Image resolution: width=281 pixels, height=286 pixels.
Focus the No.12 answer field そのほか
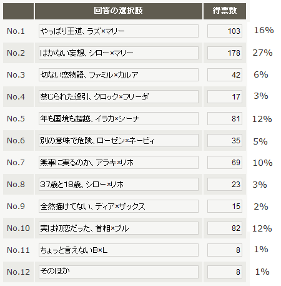pos(119,272)
